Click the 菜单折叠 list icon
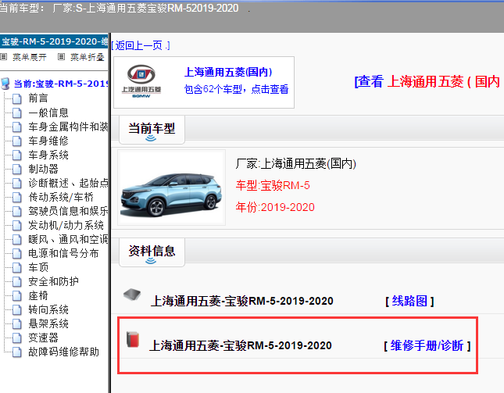Viewport: 504px width, 393px height. 61,57
